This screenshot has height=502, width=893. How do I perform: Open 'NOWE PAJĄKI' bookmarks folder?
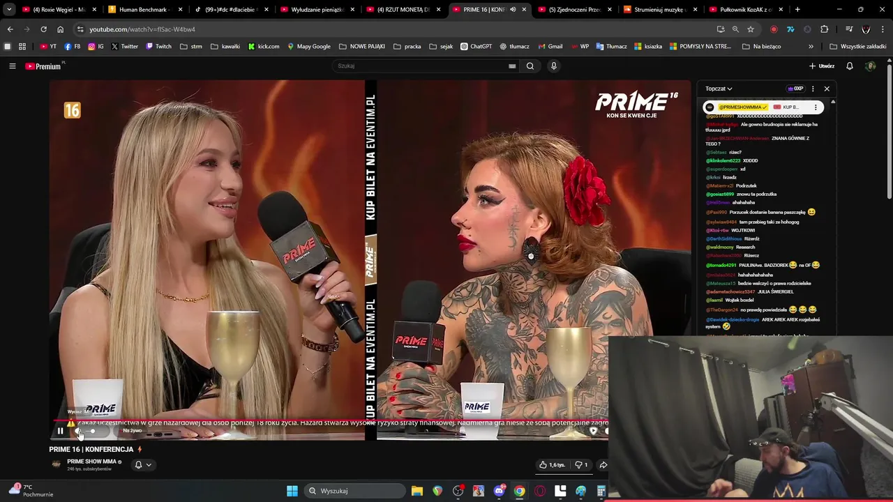pyautogui.click(x=362, y=47)
